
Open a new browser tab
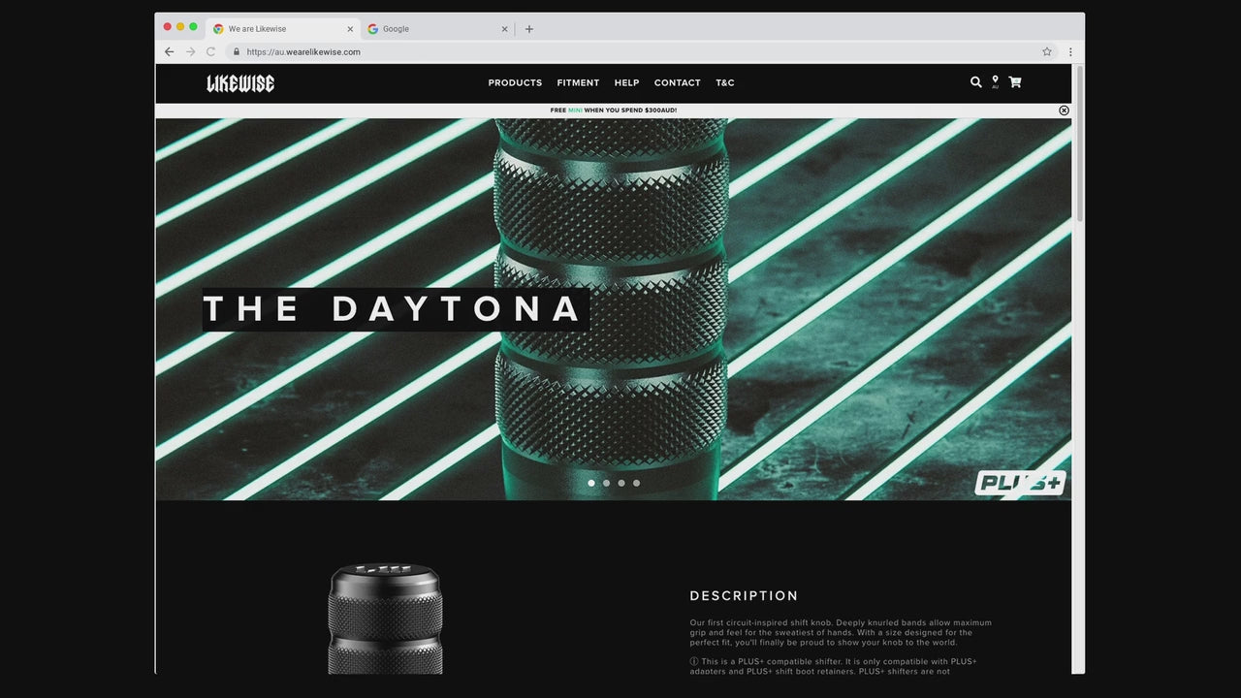[529, 29]
